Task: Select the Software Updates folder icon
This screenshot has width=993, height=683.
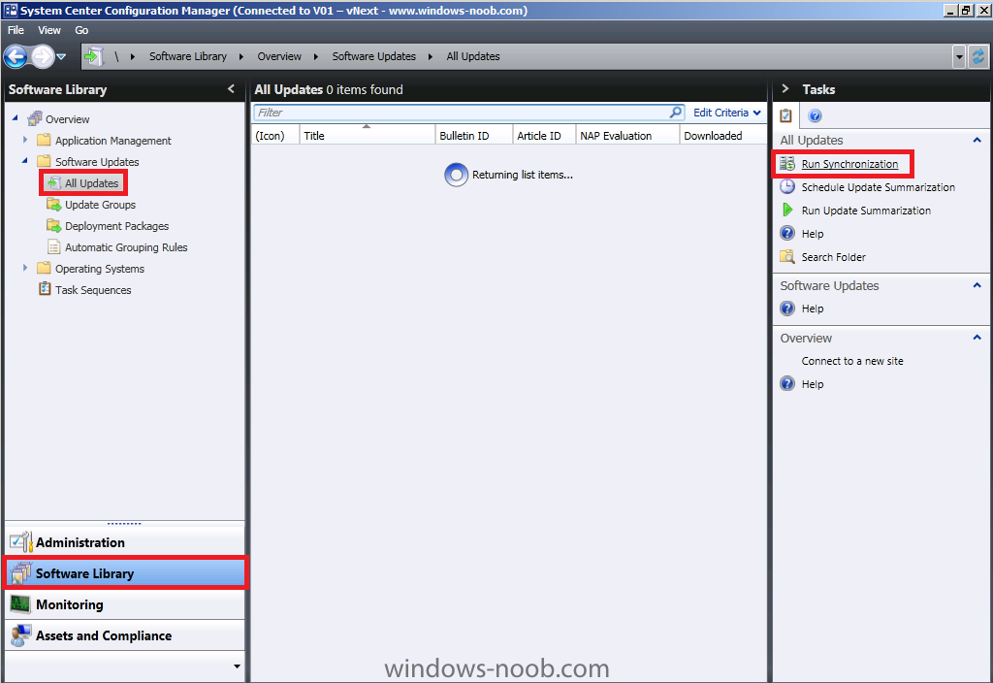Action: (44, 161)
